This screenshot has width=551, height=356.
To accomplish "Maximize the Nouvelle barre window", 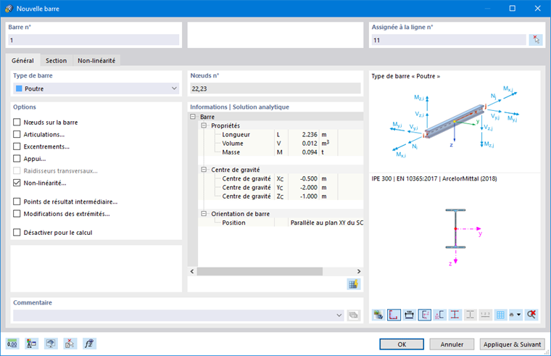I will coord(513,9).
